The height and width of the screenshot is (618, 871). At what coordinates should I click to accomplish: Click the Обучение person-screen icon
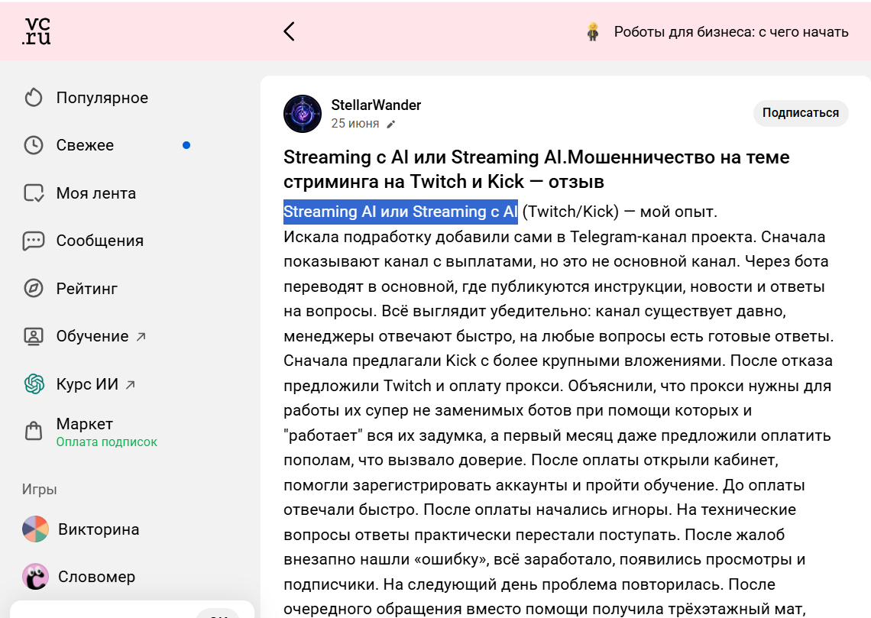[x=34, y=336]
